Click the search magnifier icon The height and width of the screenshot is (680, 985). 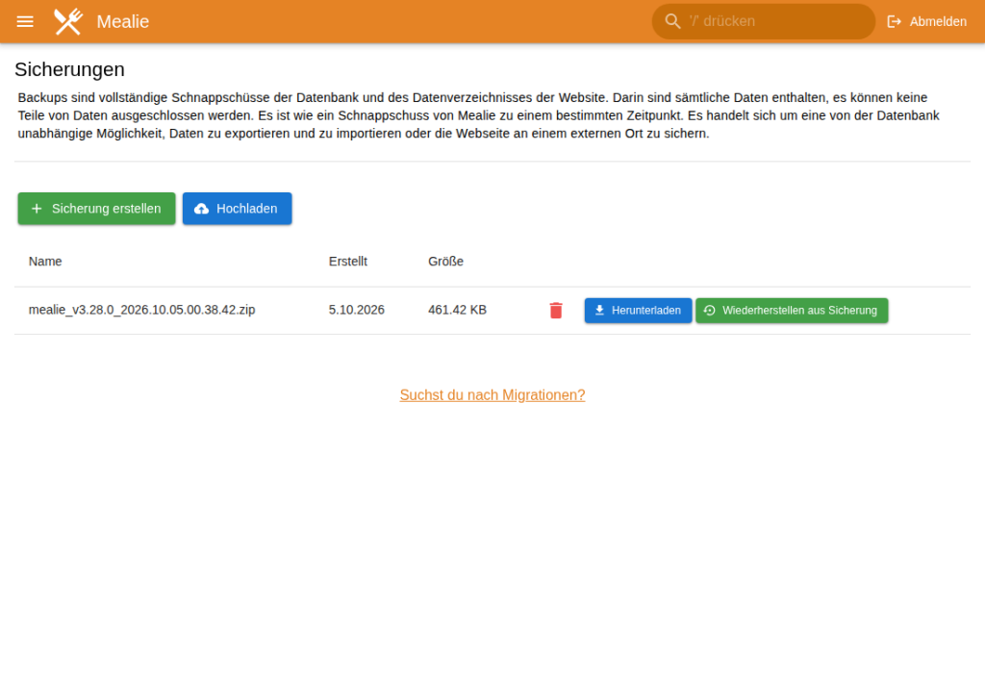tap(672, 21)
